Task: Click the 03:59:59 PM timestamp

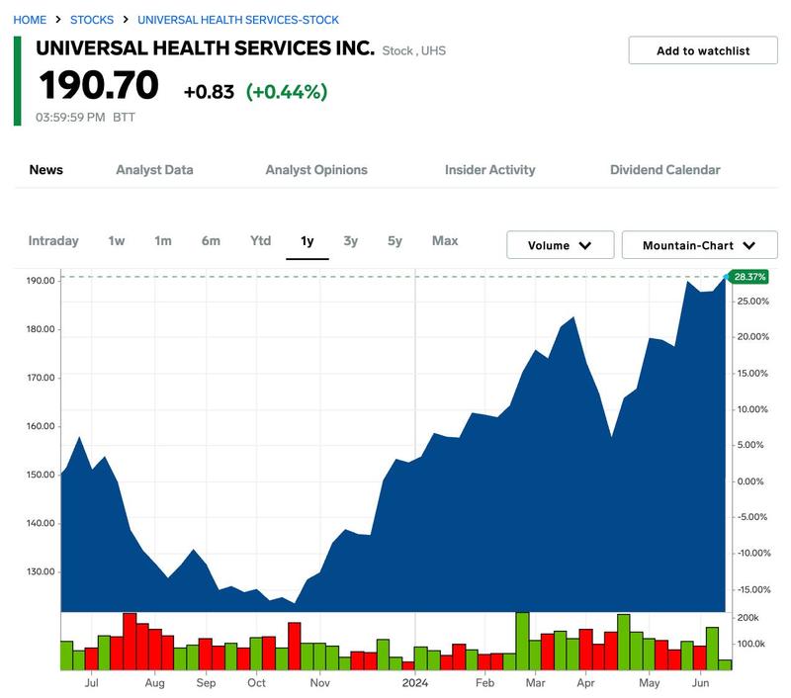Action: click(x=70, y=118)
